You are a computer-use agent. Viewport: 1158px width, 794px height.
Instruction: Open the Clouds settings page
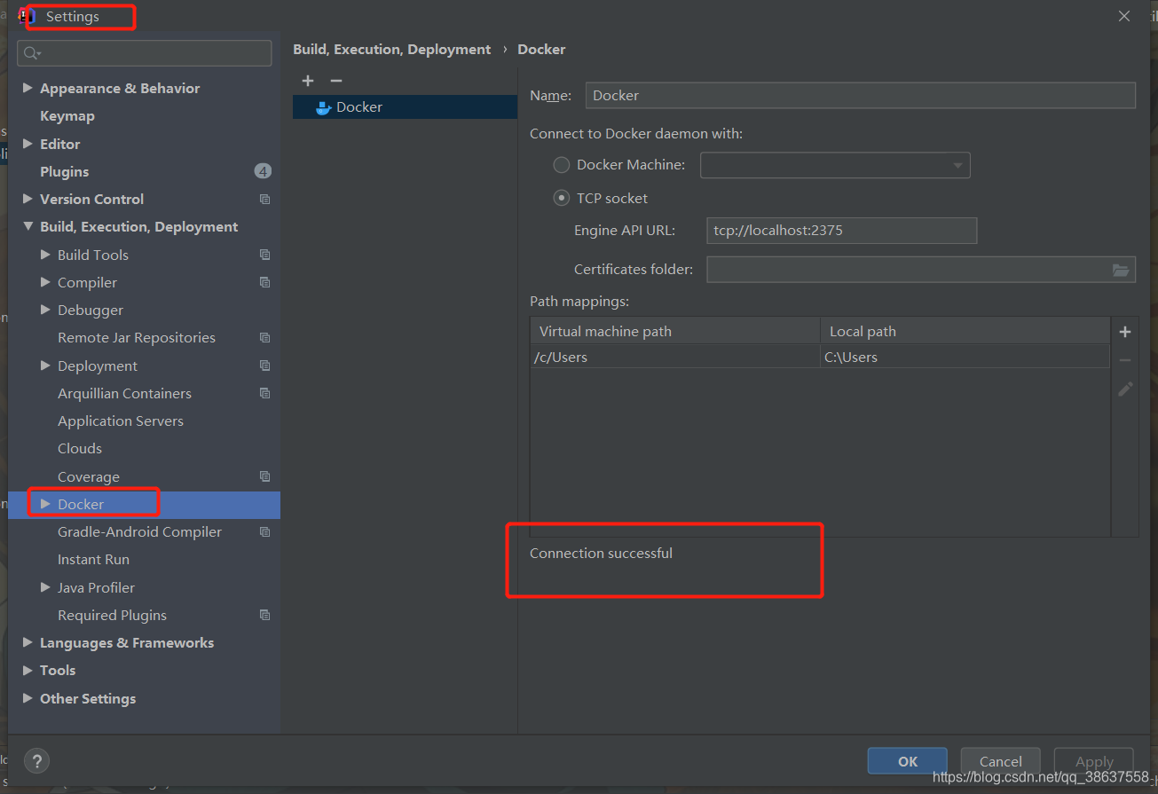80,449
